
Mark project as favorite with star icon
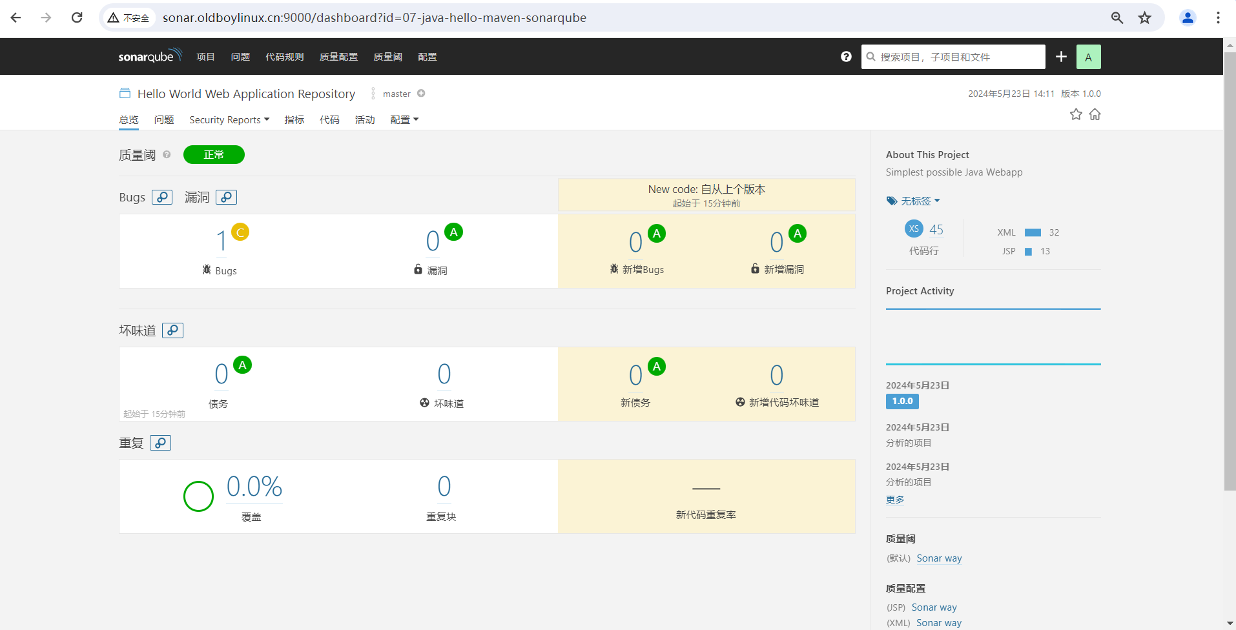[1076, 114]
